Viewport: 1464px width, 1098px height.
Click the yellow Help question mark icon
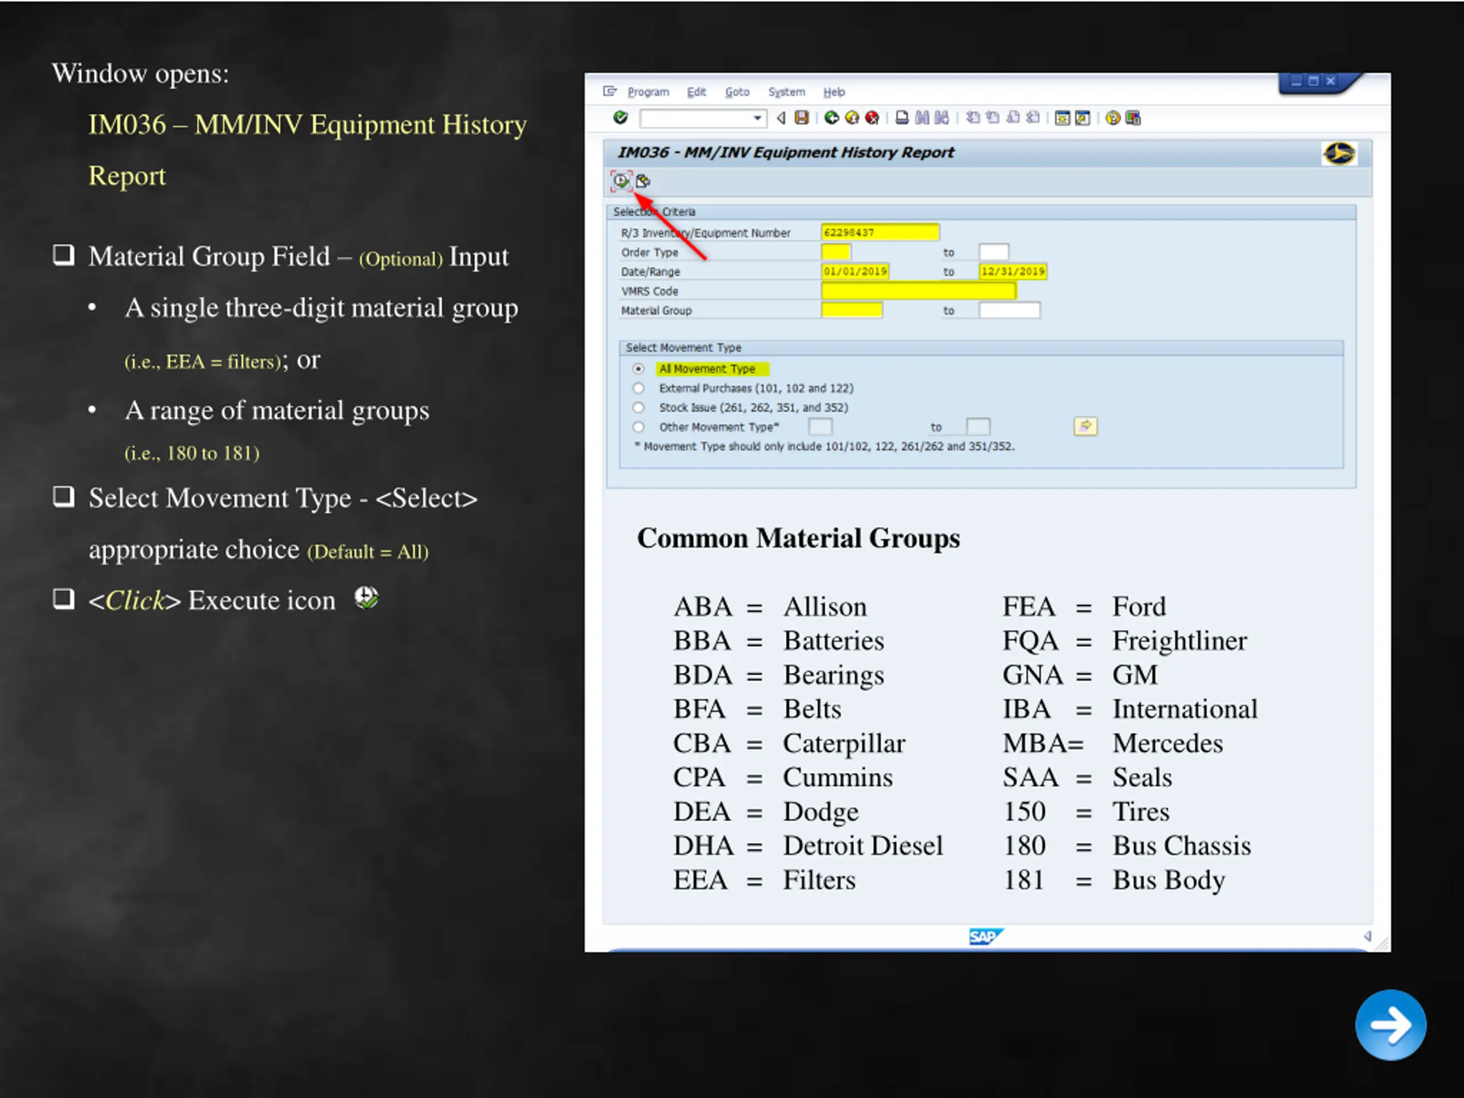click(x=1112, y=118)
